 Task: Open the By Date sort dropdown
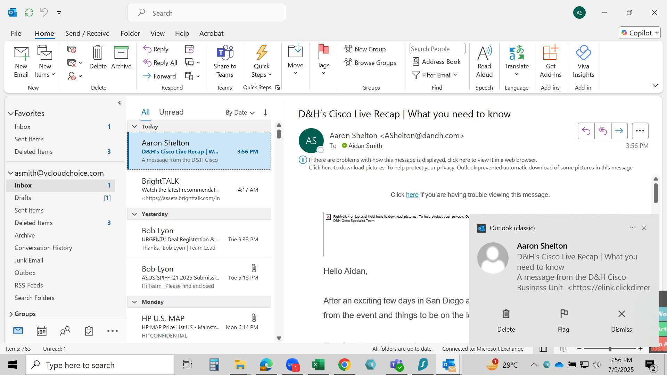(240, 112)
